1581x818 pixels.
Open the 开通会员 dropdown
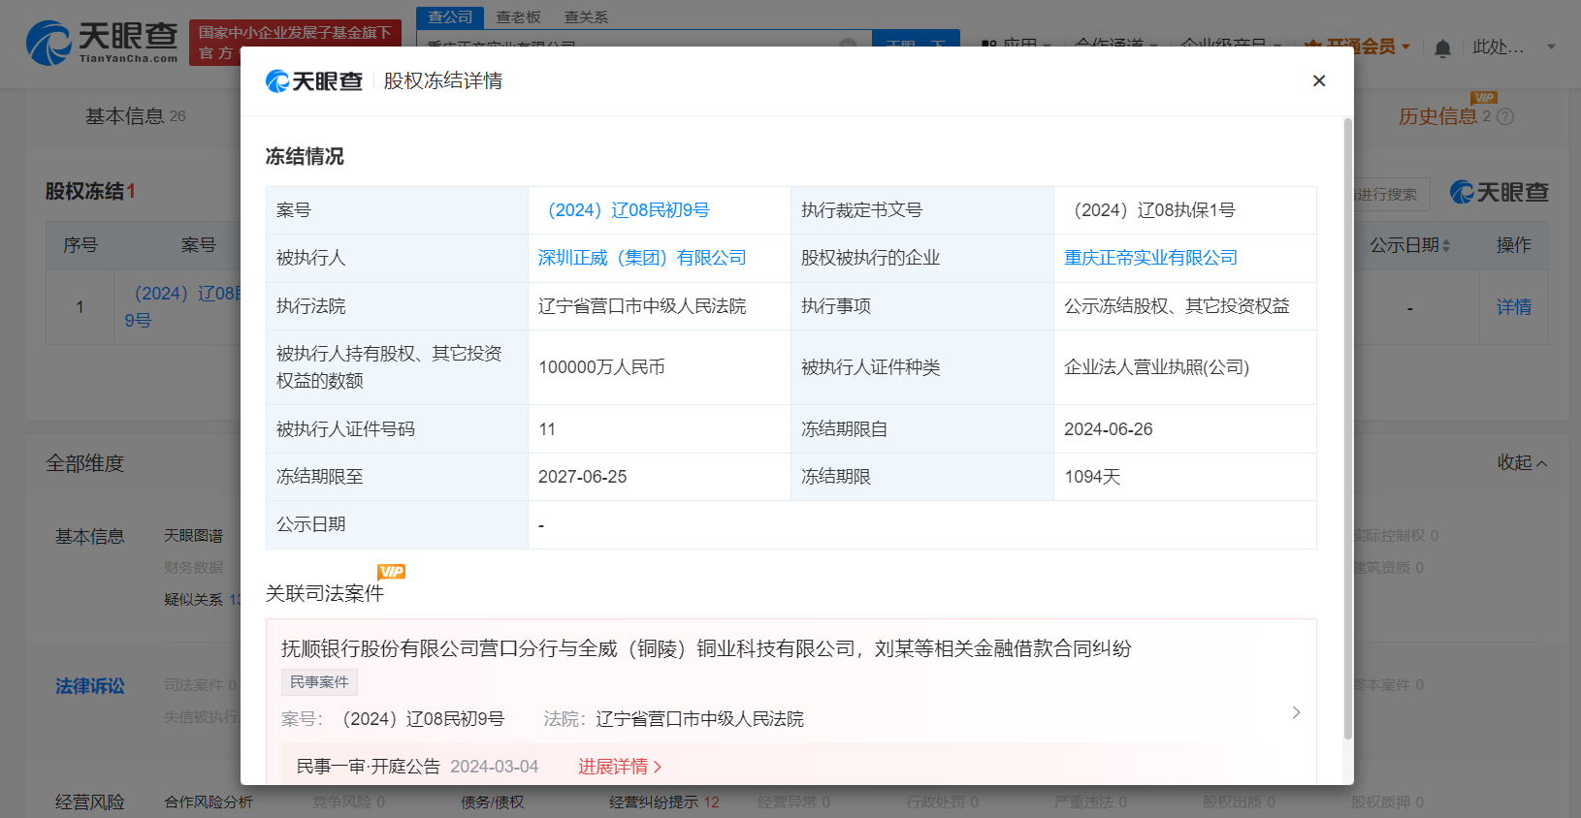1358,47
